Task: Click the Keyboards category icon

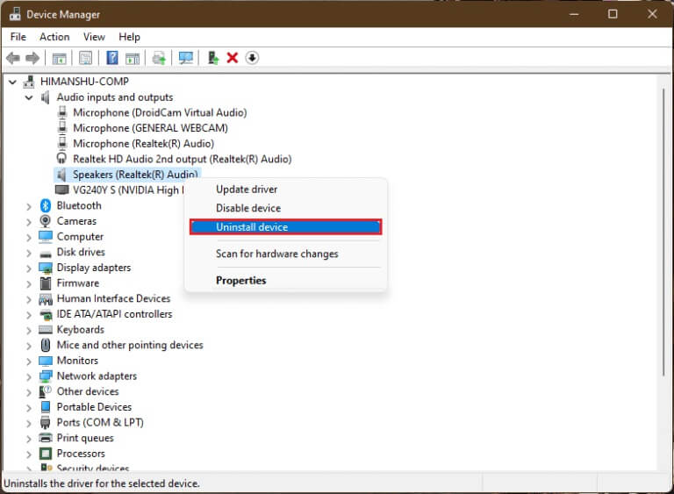Action: coord(46,330)
